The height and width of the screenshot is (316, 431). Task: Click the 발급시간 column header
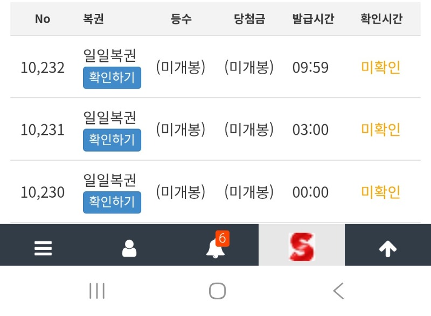(x=314, y=19)
